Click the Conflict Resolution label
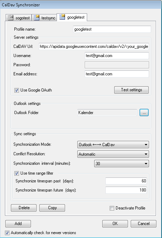Image resolution: width=162 pixels, height=238 pixels. (29, 154)
